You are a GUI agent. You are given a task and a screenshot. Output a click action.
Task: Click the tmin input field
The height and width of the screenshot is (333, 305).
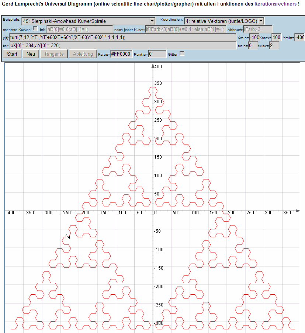[x=253, y=45]
